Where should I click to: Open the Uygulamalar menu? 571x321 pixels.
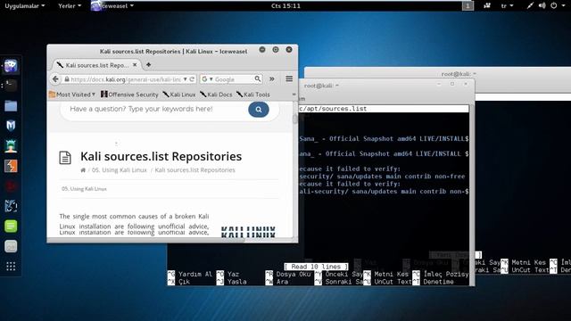point(25,5)
